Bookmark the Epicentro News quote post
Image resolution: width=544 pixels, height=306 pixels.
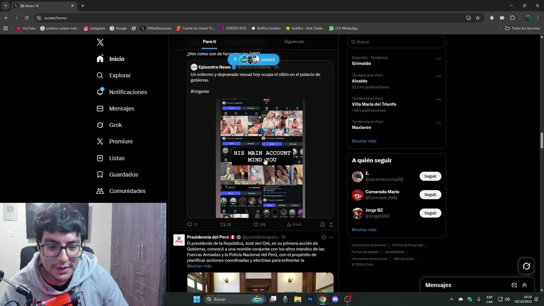tap(323, 224)
